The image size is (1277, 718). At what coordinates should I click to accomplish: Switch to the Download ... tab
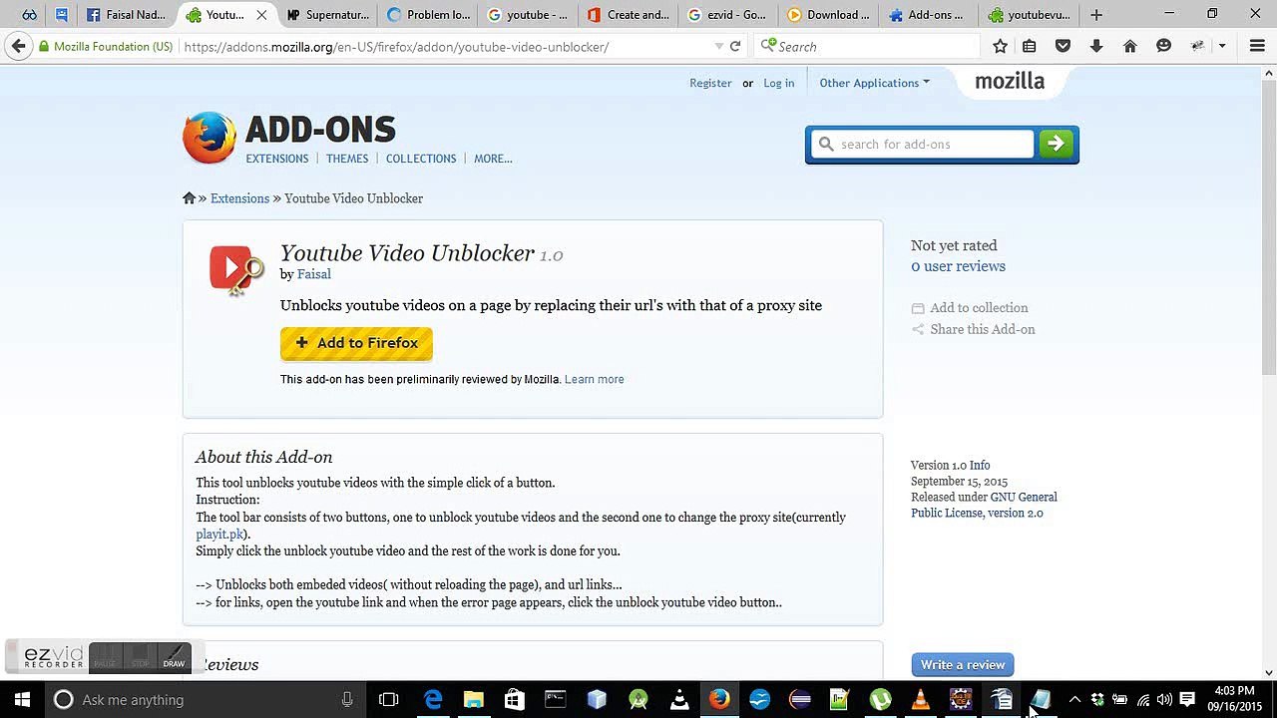click(829, 15)
